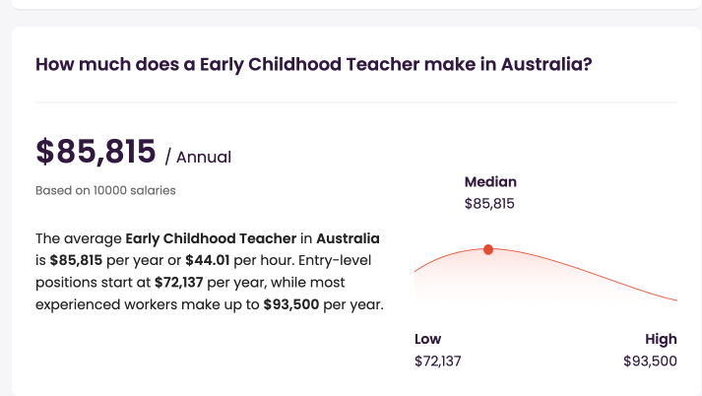Select the Annual pay period label
The height and width of the screenshot is (396, 702).
198,157
